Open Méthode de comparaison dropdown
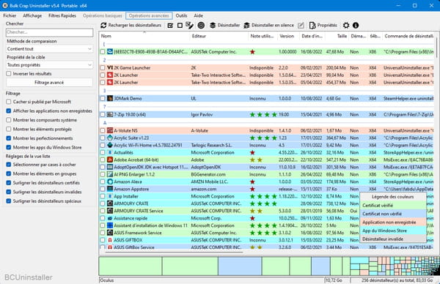Screen dimensions: 440x284 coord(49,49)
